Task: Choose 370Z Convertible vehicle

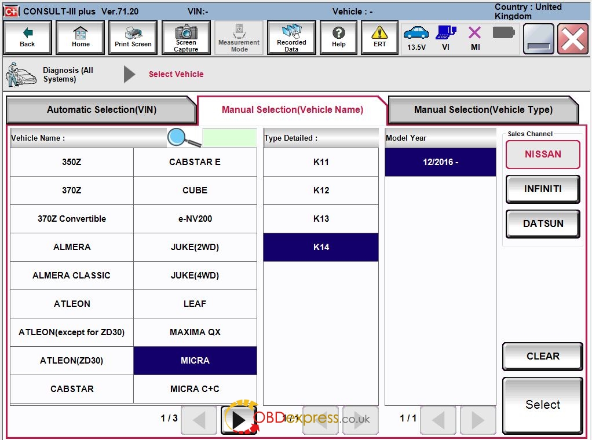Action: (x=72, y=218)
